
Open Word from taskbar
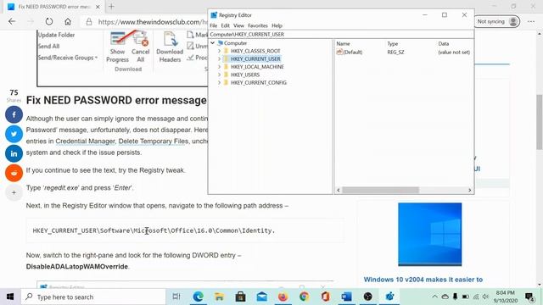click(347, 297)
